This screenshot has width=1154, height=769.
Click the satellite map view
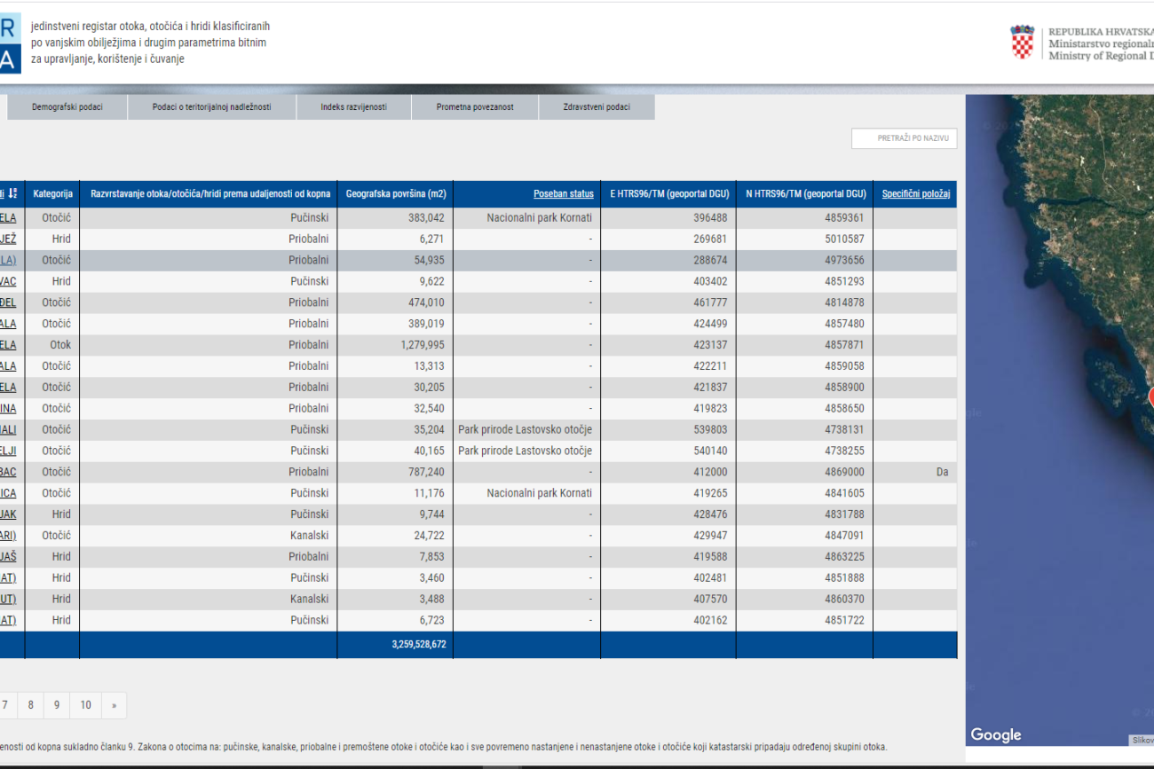(x=1060, y=420)
